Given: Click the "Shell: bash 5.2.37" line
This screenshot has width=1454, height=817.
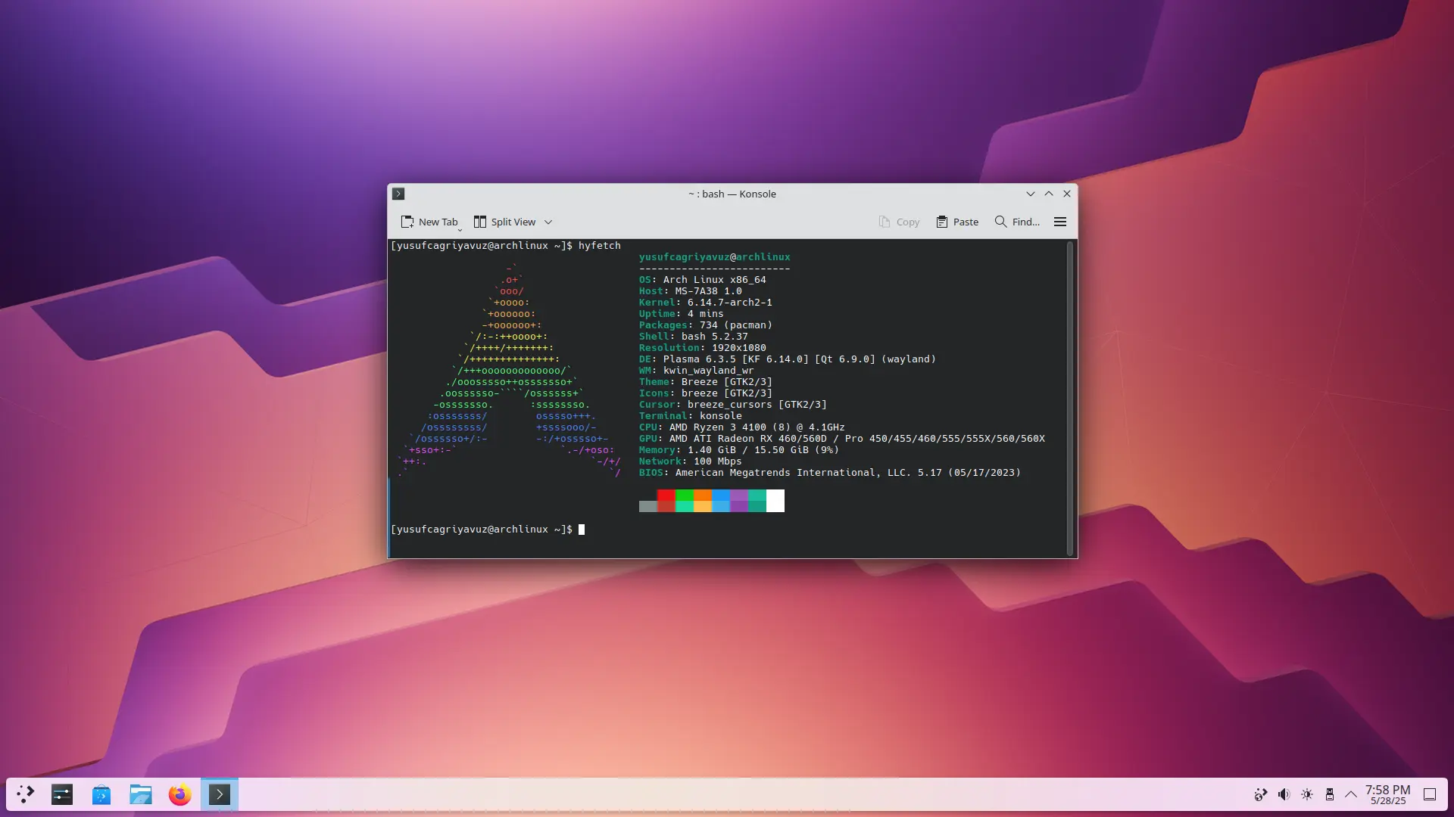Looking at the screenshot, I should pos(694,337).
